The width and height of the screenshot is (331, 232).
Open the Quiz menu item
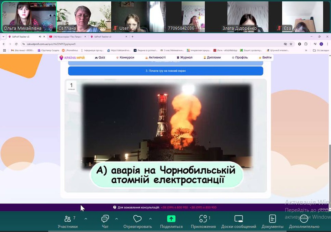tap(100, 57)
